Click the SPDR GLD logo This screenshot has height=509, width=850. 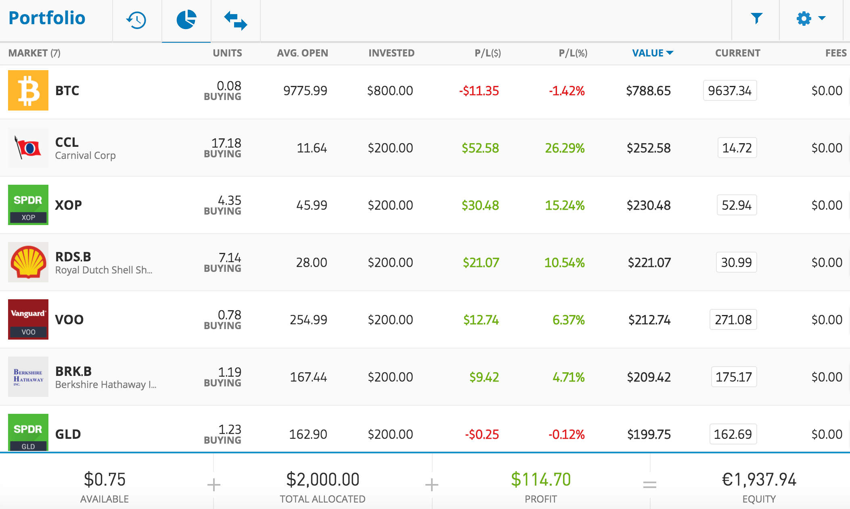pos(28,432)
